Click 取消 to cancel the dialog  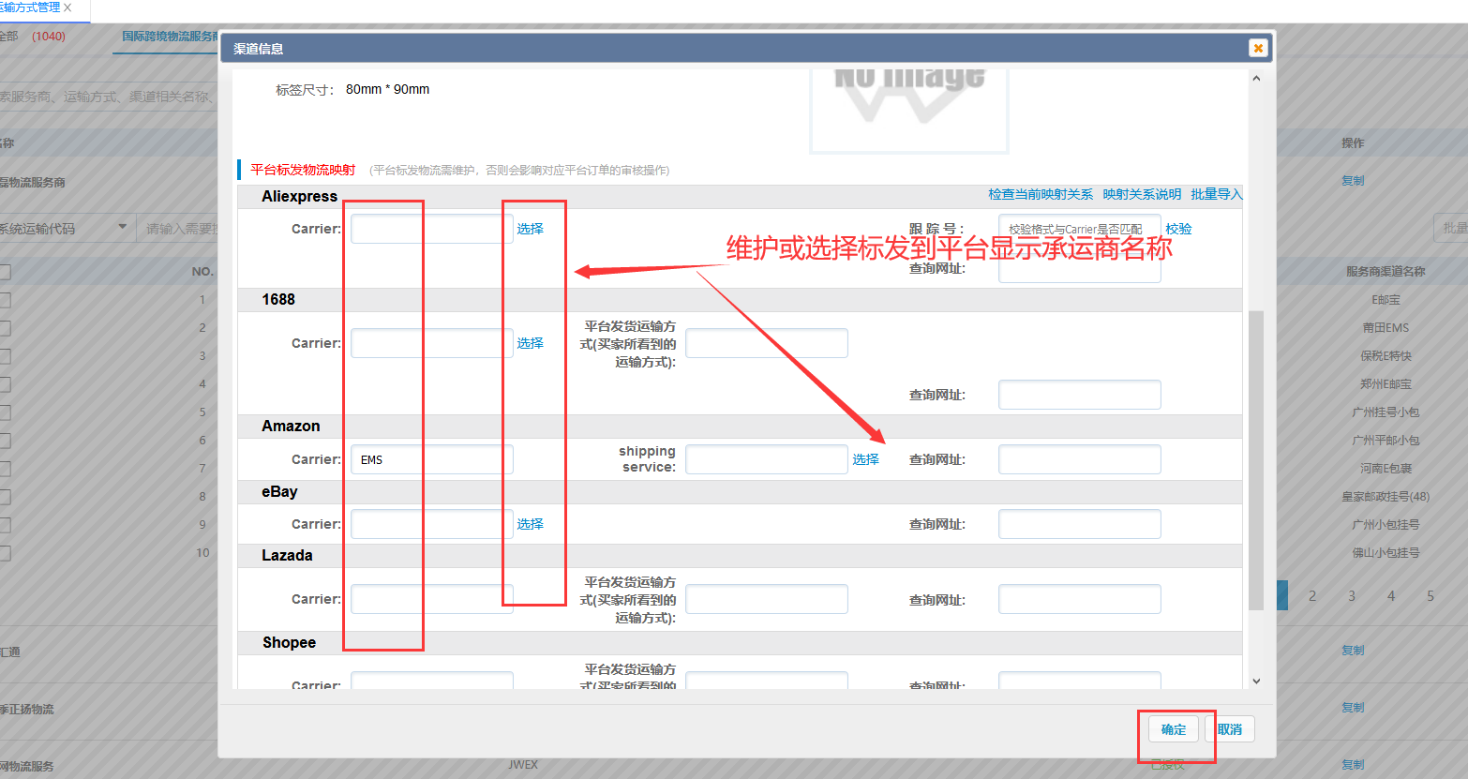click(1230, 729)
